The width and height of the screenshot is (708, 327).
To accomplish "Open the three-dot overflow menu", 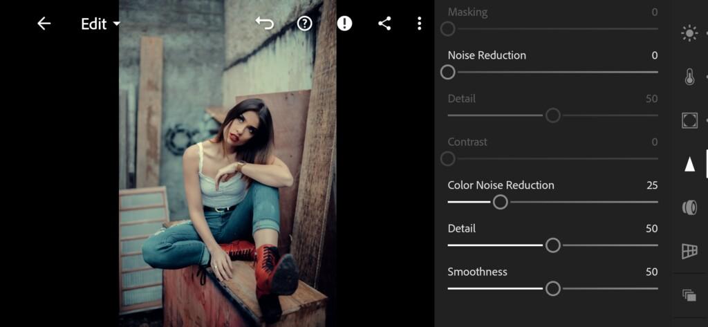I will [420, 24].
